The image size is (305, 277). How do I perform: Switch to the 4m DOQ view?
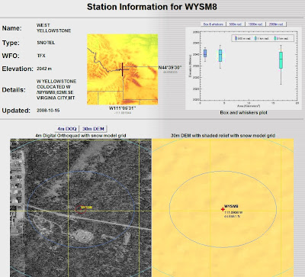pos(66,129)
